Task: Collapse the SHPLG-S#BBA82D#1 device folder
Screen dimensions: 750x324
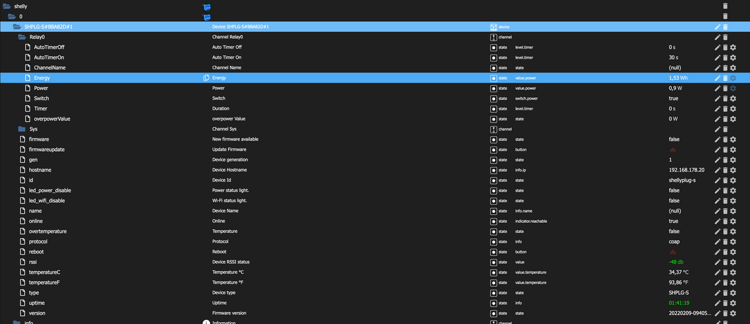Action: [17, 27]
